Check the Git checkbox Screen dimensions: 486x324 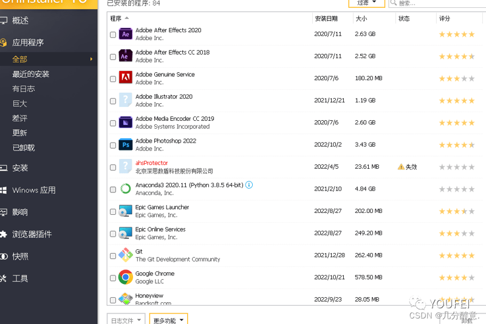point(113,256)
